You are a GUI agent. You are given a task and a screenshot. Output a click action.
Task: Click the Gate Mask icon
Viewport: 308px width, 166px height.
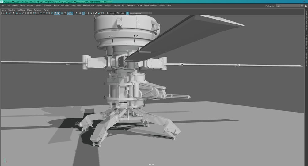(37, 13)
